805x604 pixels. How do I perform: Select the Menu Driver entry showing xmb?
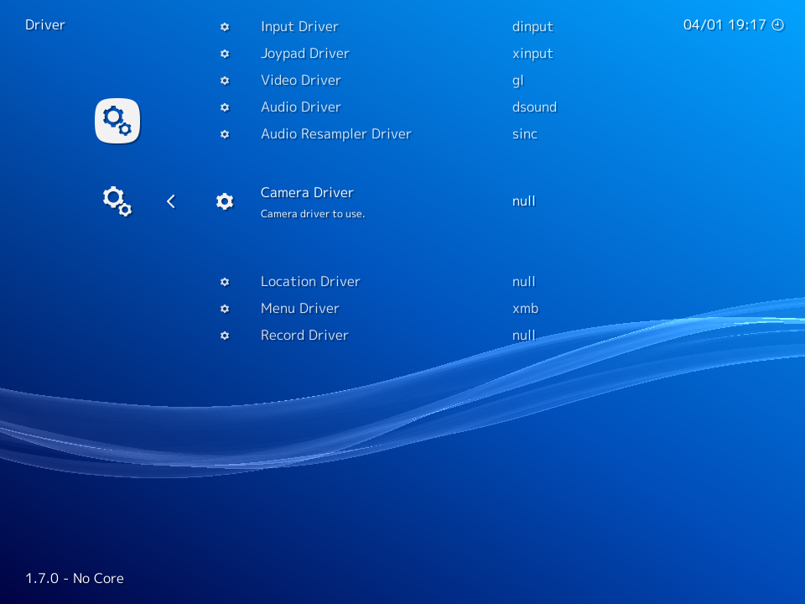(x=299, y=308)
